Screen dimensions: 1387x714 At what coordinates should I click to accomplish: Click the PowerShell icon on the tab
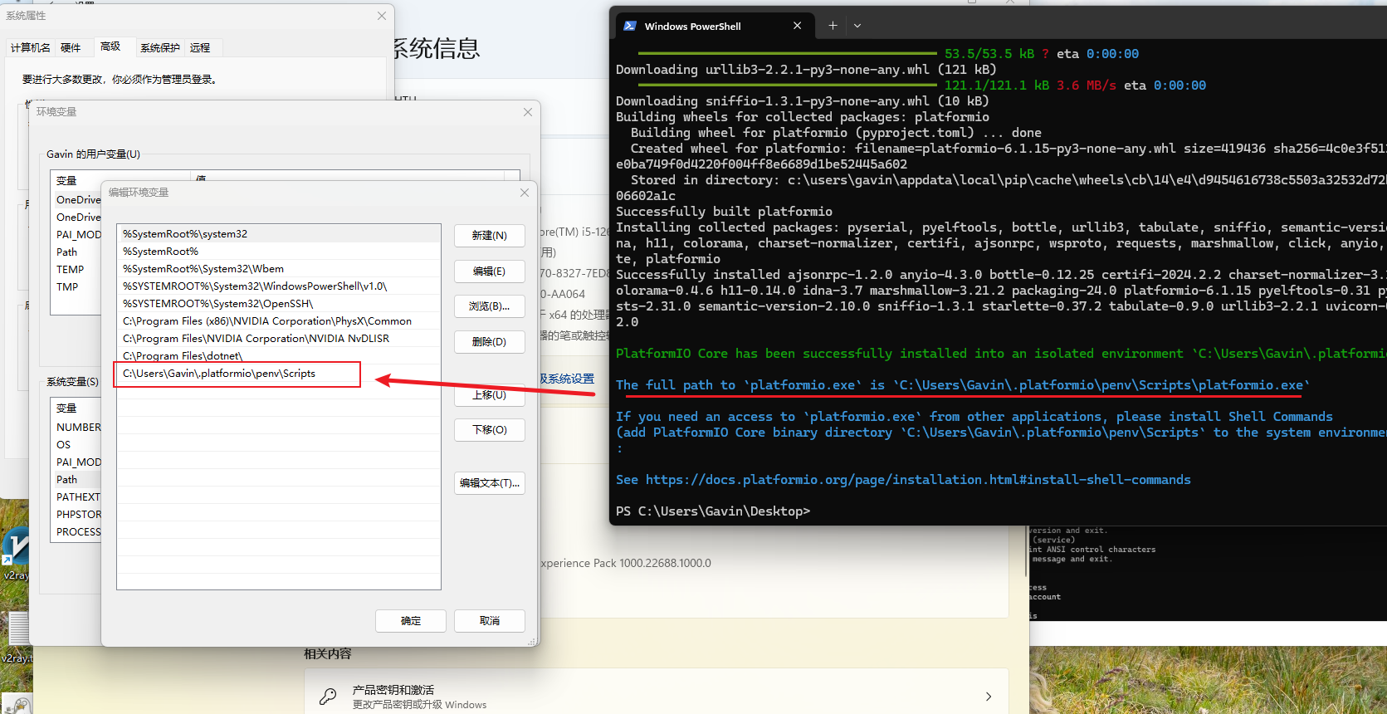tap(630, 26)
